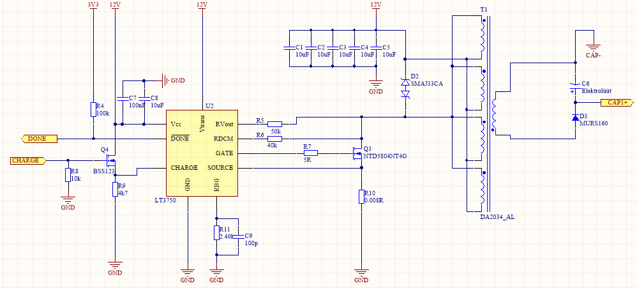Select the D2 SMAJ33CA TVS diode
This screenshot has width=637, height=288.
click(x=405, y=88)
